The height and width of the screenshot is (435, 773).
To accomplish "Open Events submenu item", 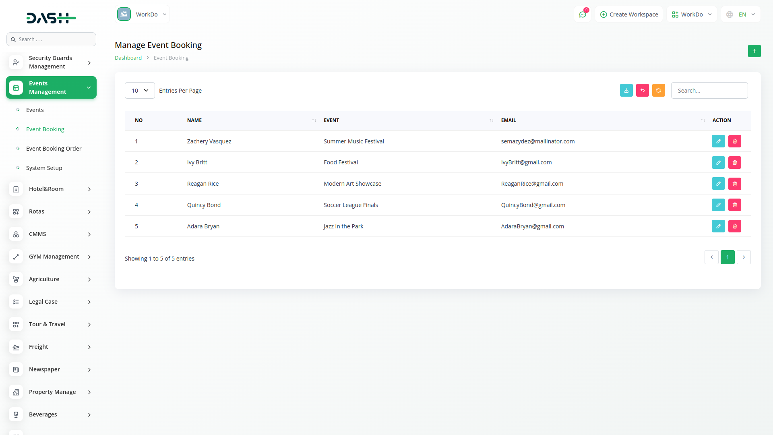I will click(35, 110).
